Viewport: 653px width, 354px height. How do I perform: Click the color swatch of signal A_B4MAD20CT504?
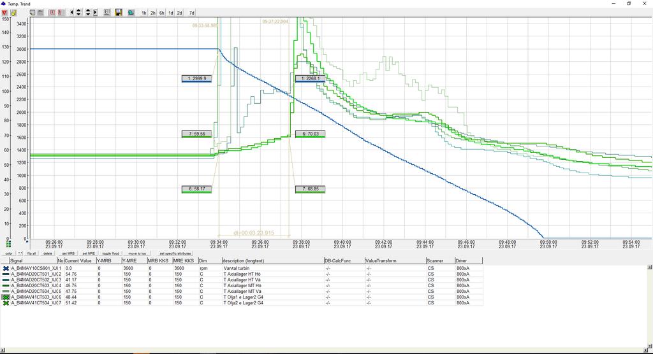pyautogui.click(x=5, y=292)
